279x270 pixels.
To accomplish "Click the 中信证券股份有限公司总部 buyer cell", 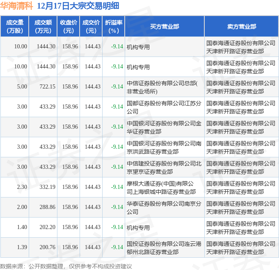I will 164,87.
